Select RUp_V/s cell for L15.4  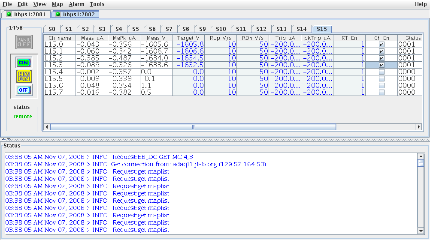click(221, 72)
